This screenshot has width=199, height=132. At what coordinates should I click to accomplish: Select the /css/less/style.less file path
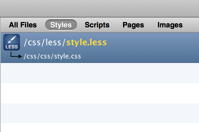pos(65,42)
